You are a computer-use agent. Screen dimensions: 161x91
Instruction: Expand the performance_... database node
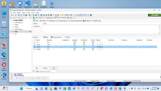coord(12,29)
